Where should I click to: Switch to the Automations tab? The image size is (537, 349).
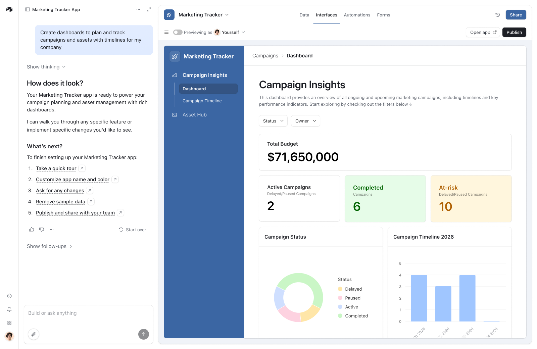coord(357,15)
